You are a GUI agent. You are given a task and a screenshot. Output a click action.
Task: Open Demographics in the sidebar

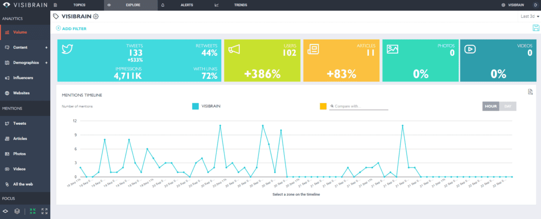(26, 63)
